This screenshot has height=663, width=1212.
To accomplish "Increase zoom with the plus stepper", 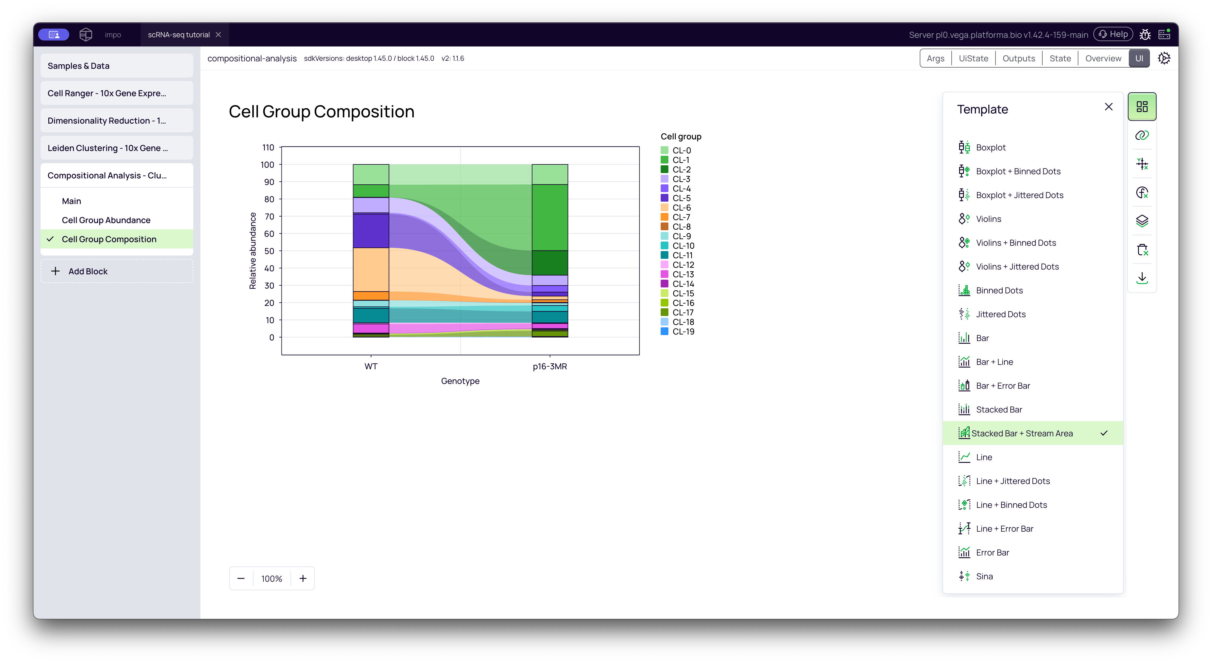I will click(x=303, y=578).
